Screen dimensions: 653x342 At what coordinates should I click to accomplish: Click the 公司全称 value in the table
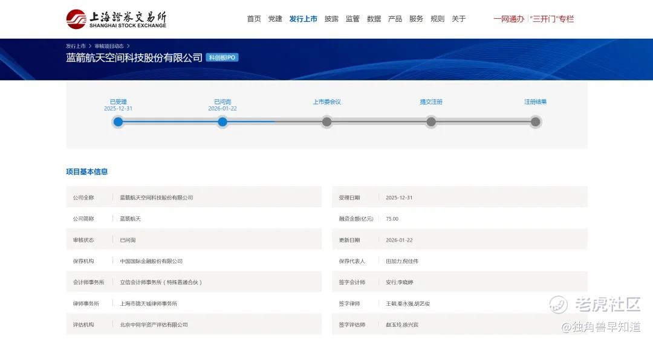pyautogui.click(x=157, y=198)
